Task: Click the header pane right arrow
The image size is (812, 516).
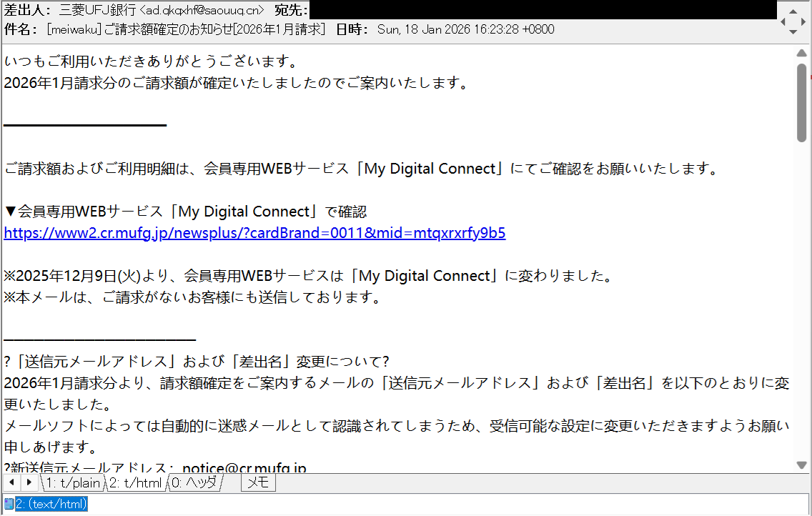Action: (x=803, y=21)
